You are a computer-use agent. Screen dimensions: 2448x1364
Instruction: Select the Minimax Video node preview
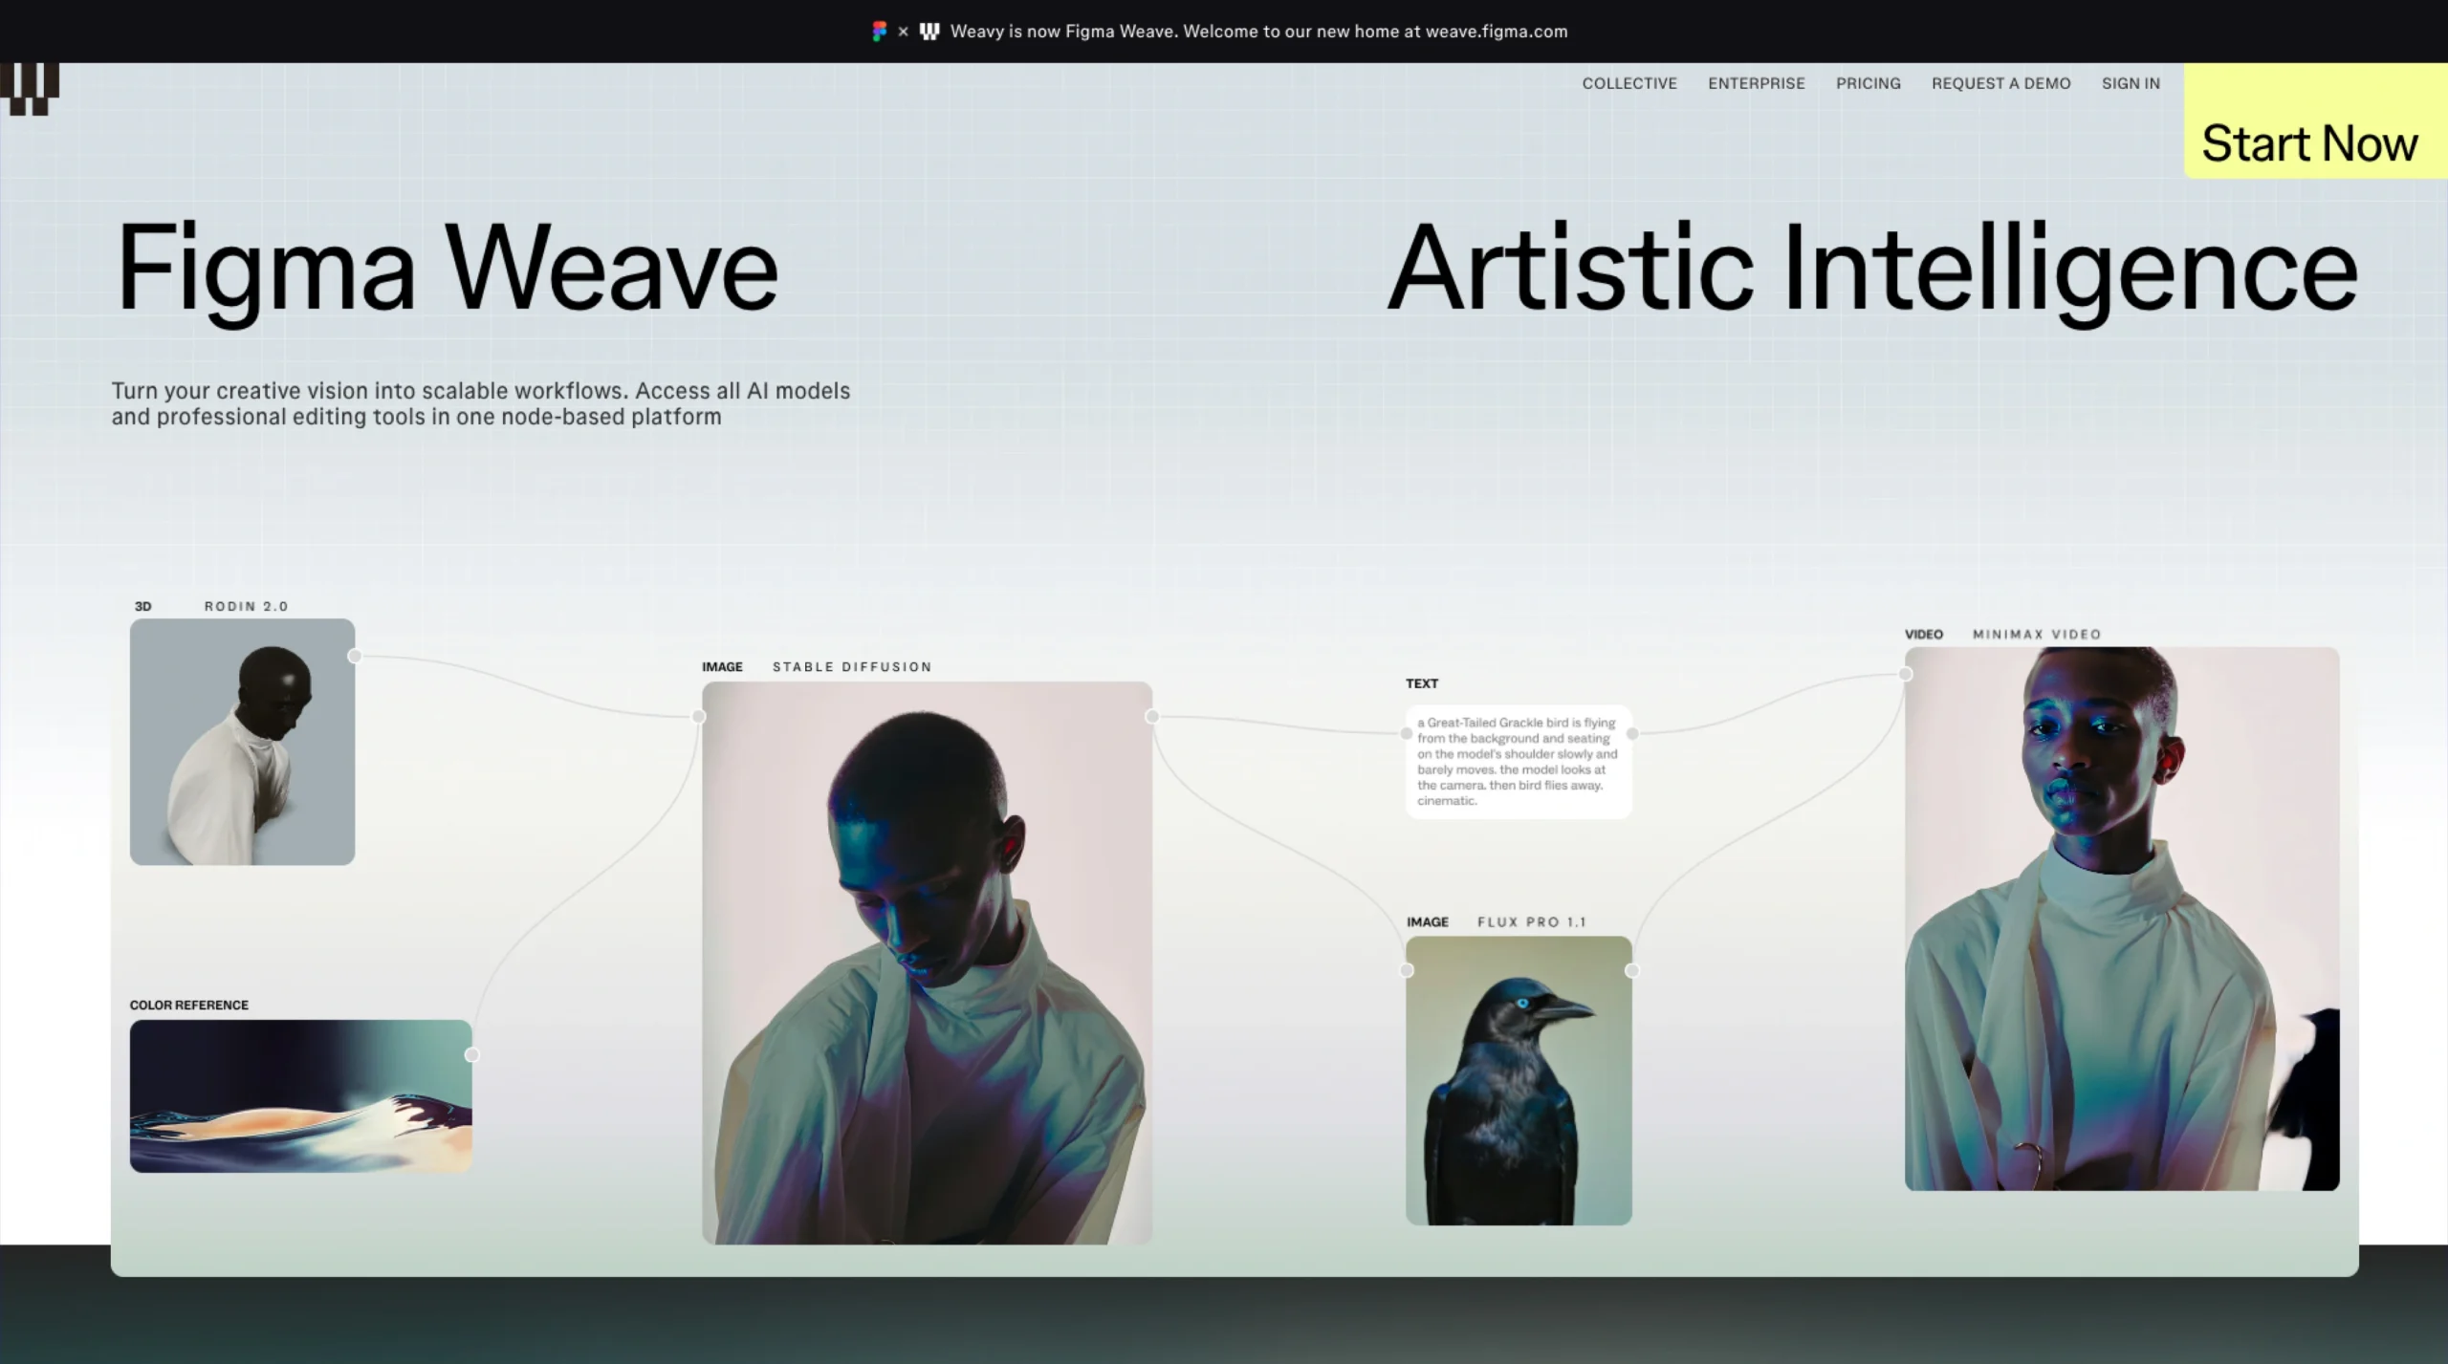pos(2121,919)
